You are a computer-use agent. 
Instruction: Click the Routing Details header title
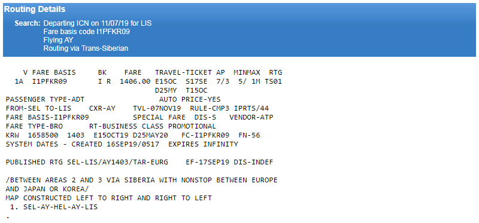pos(35,9)
